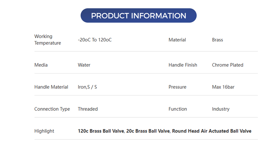The width and height of the screenshot is (277, 148).
Task: Select the Chrome Plated value
Action: pyautogui.click(x=228, y=65)
